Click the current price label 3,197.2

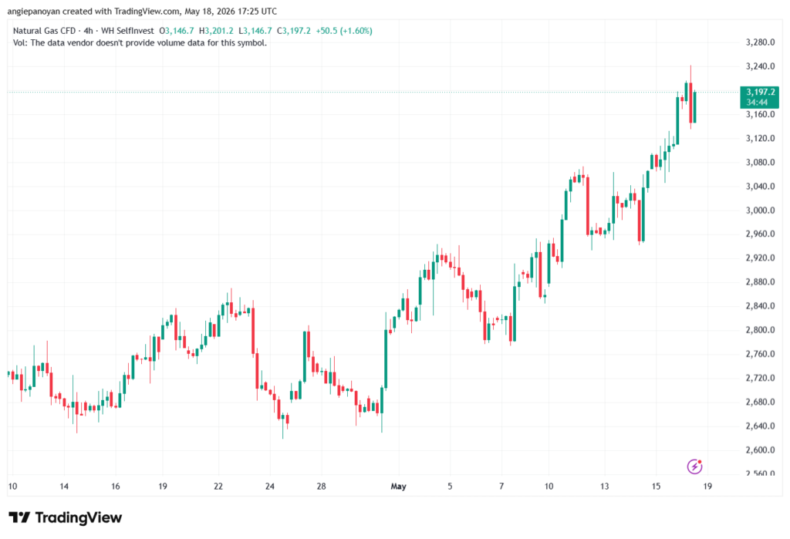coord(759,96)
